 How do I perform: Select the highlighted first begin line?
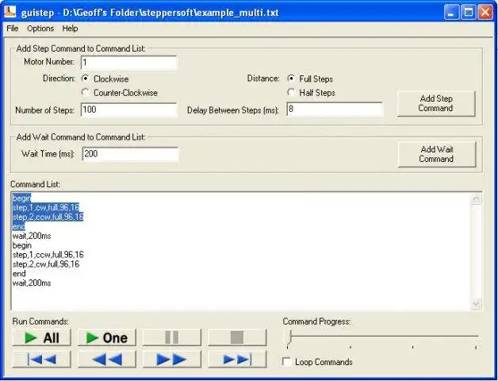(x=21, y=198)
